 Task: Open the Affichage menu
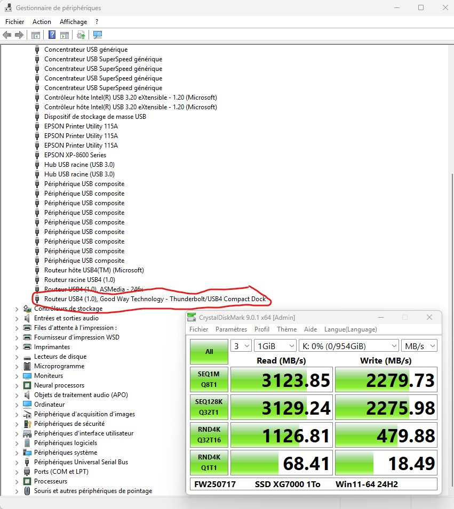click(x=73, y=22)
